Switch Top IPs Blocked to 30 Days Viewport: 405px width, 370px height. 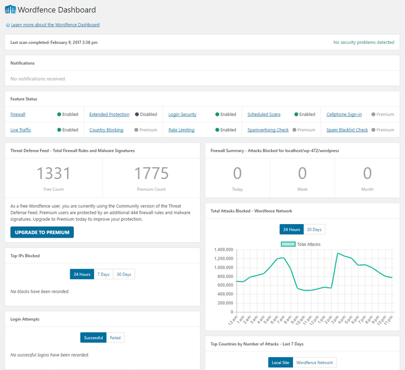(x=124, y=274)
